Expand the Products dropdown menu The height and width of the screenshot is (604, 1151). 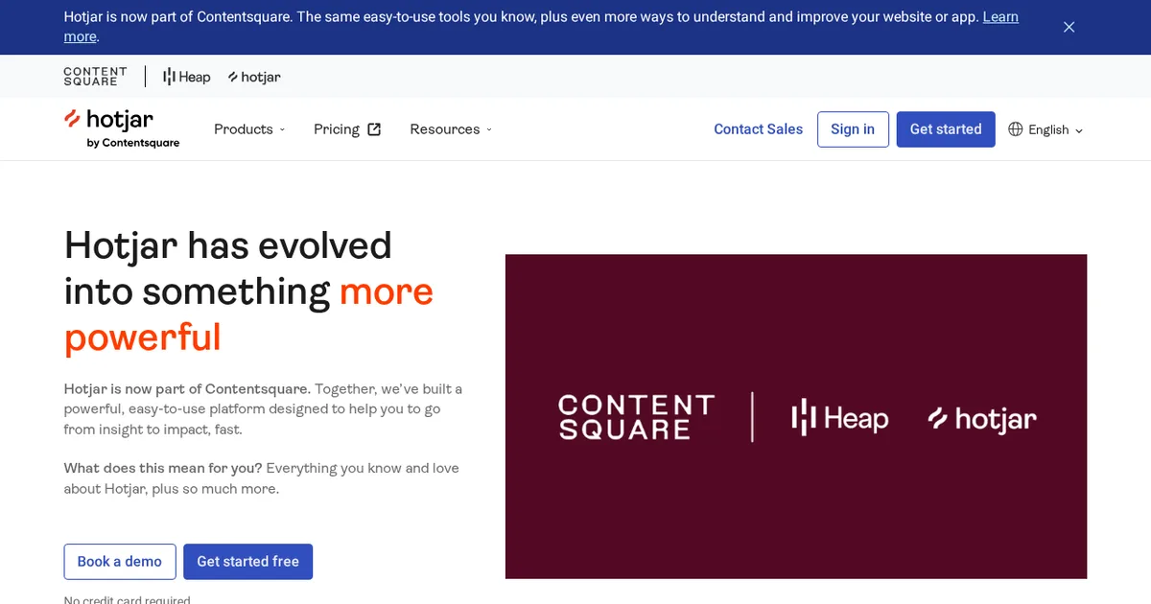pos(249,129)
